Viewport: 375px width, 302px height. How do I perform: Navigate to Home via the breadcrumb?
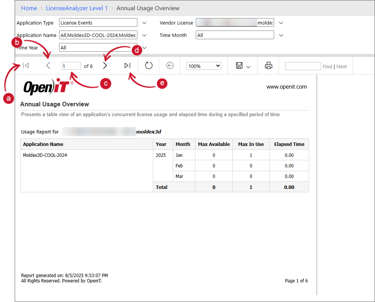click(x=29, y=8)
